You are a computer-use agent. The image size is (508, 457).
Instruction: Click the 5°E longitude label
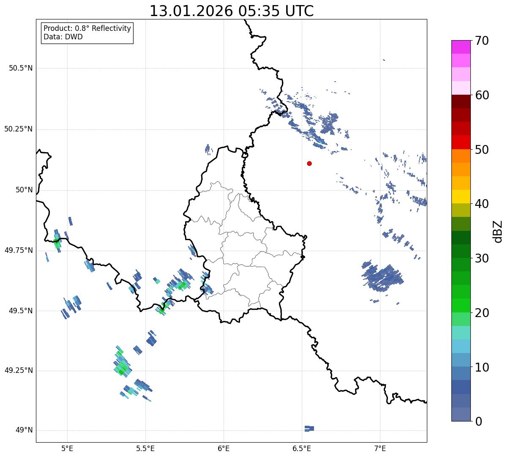(x=67, y=448)
